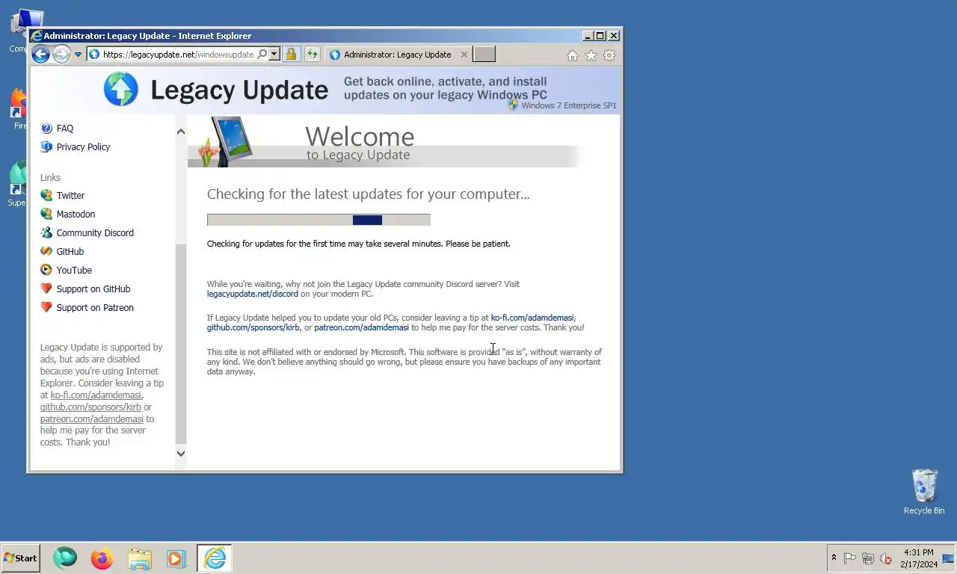This screenshot has width=957, height=574.
Task: Click the Internet Explorer taskbar button
Action: click(x=215, y=558)
